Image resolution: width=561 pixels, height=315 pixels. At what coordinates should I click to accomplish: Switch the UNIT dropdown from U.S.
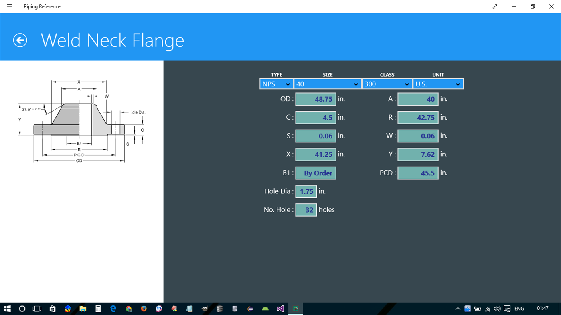point(438,84)
